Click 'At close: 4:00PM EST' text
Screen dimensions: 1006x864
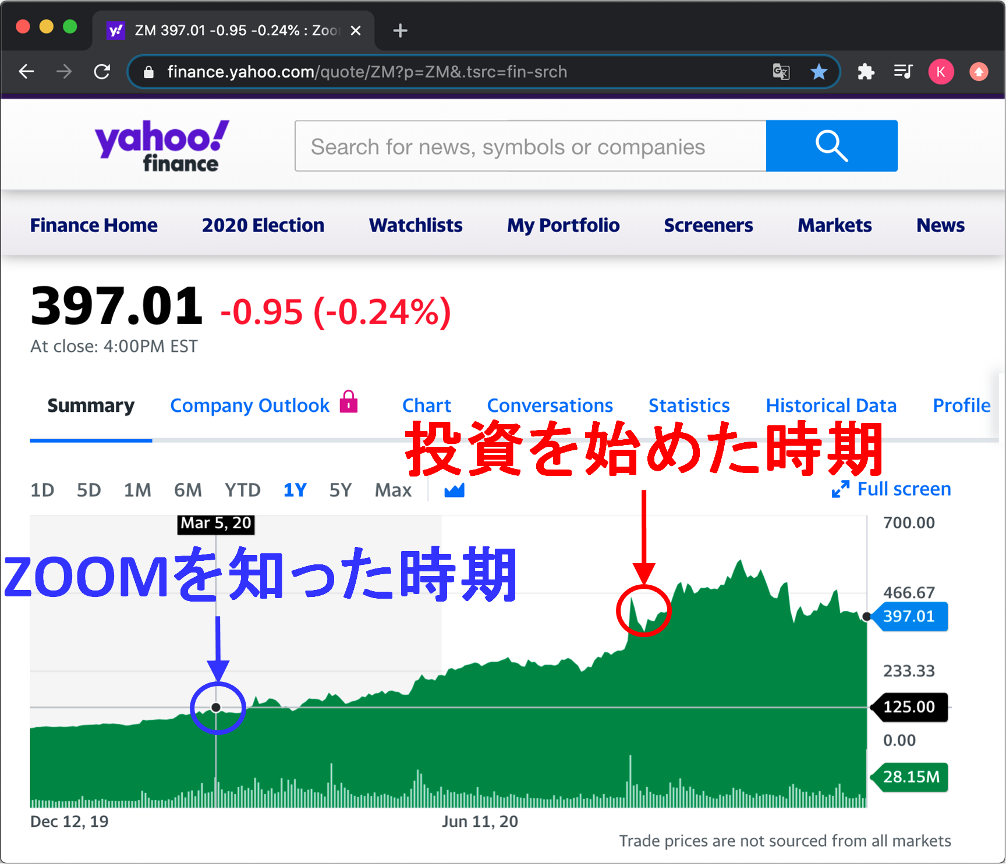coord(114,346)
